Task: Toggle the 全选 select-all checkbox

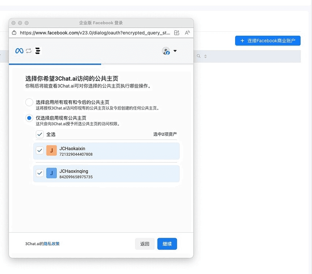Action: tap(40, 134)
